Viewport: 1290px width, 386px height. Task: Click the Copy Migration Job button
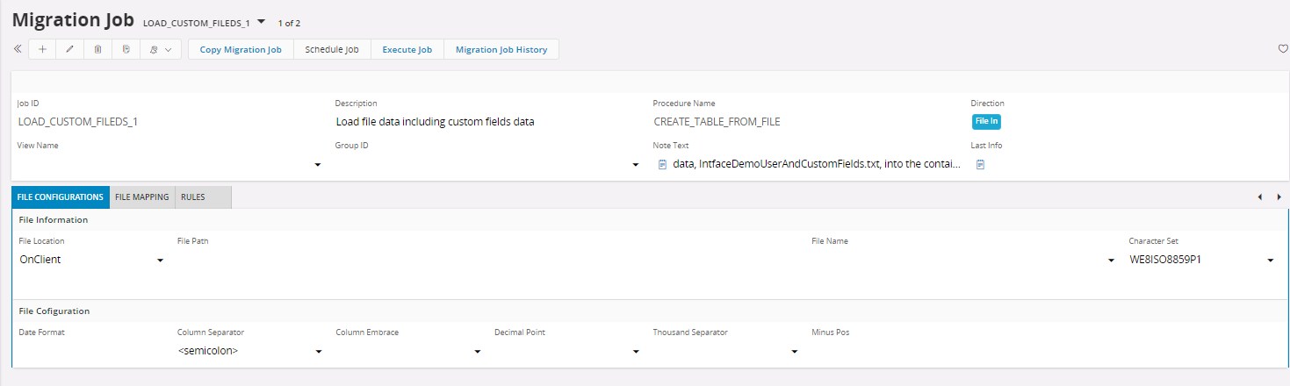point(241,50)
